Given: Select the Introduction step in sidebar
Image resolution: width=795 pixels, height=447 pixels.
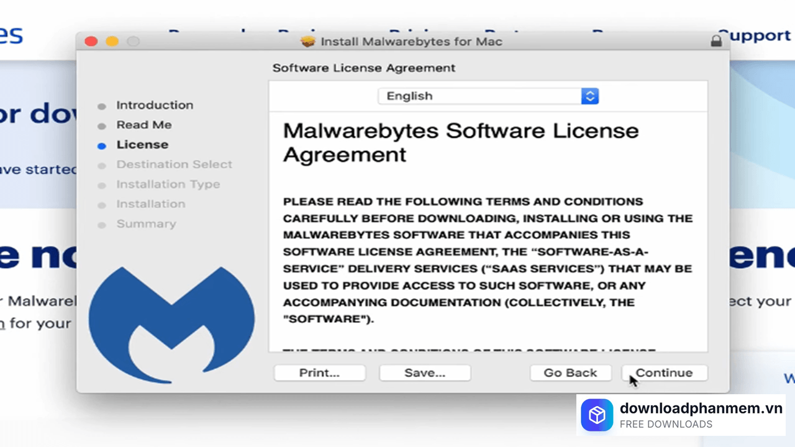Looking at the screenshot, I should coord(155,105).
